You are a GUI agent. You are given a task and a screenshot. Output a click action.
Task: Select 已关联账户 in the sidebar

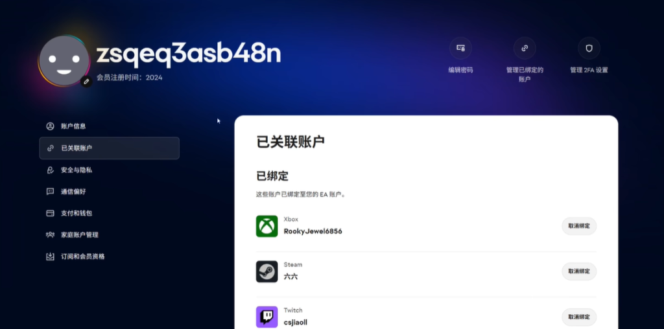(x=77, y=148)
